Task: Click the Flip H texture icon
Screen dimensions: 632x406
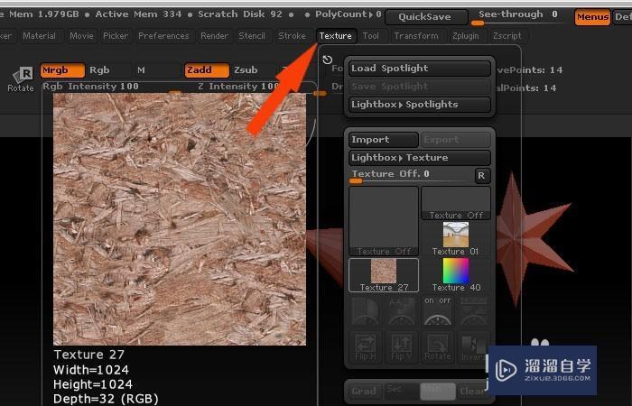Action: (365, 346)
